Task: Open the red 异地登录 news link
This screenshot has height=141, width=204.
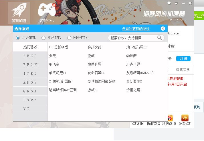Action: (175, 78)
